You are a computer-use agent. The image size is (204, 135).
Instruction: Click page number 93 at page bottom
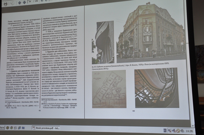(134, 111)
